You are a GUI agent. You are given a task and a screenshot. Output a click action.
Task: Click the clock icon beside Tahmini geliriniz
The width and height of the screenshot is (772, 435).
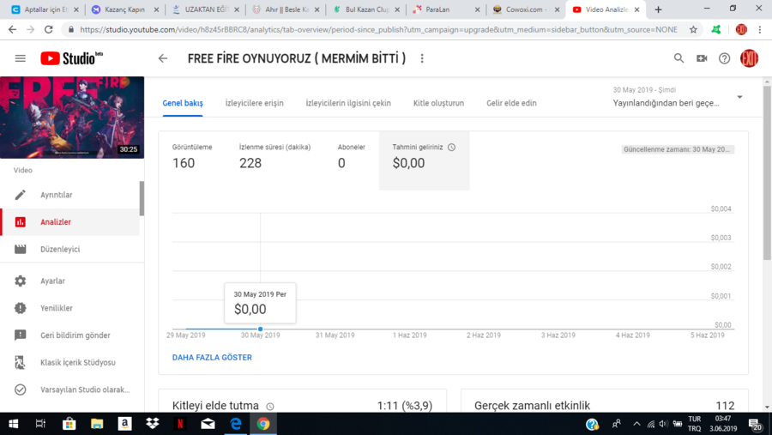pos(451,148)
